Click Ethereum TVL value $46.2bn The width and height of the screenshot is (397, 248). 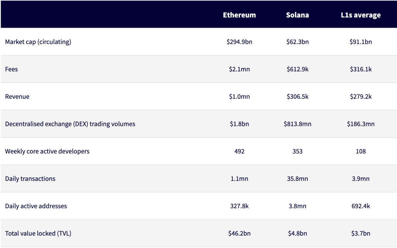[x=239, y=233]
